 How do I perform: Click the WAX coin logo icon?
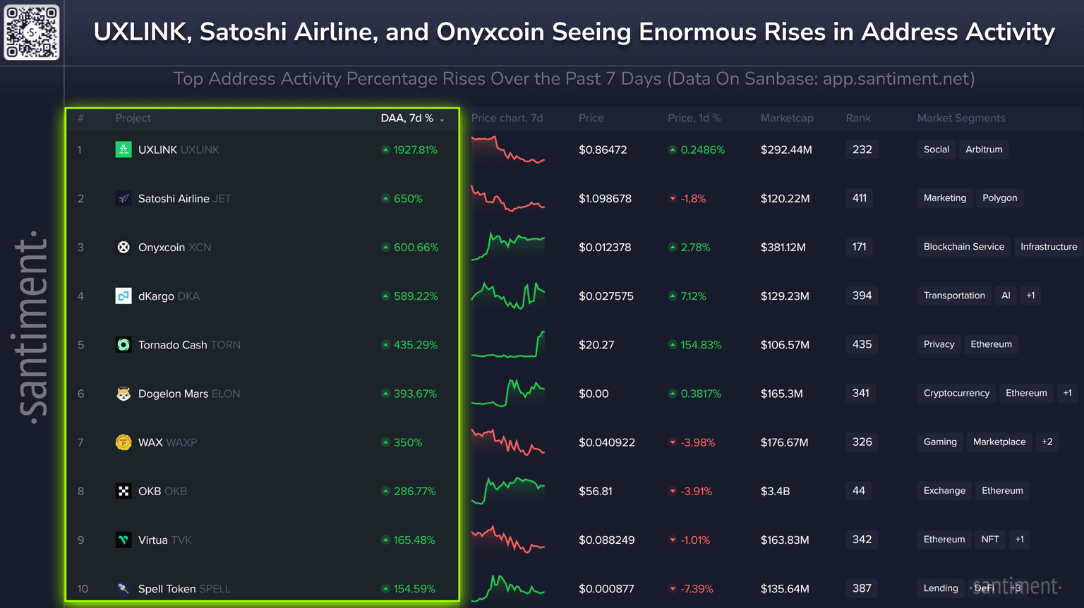(x=124, y=442)
